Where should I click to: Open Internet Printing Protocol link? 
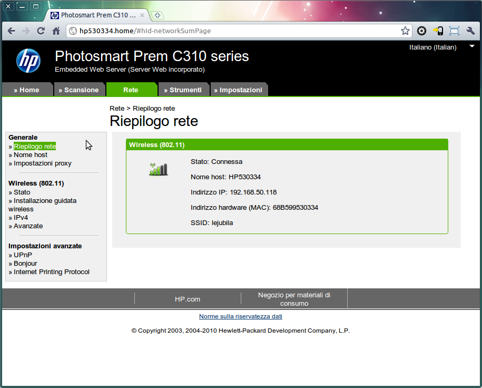pos(52,272)
